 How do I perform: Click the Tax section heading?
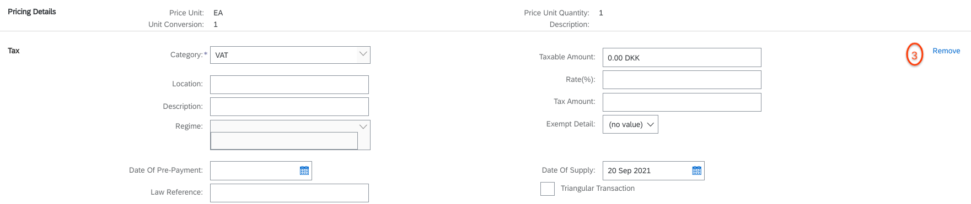[14, 51]
